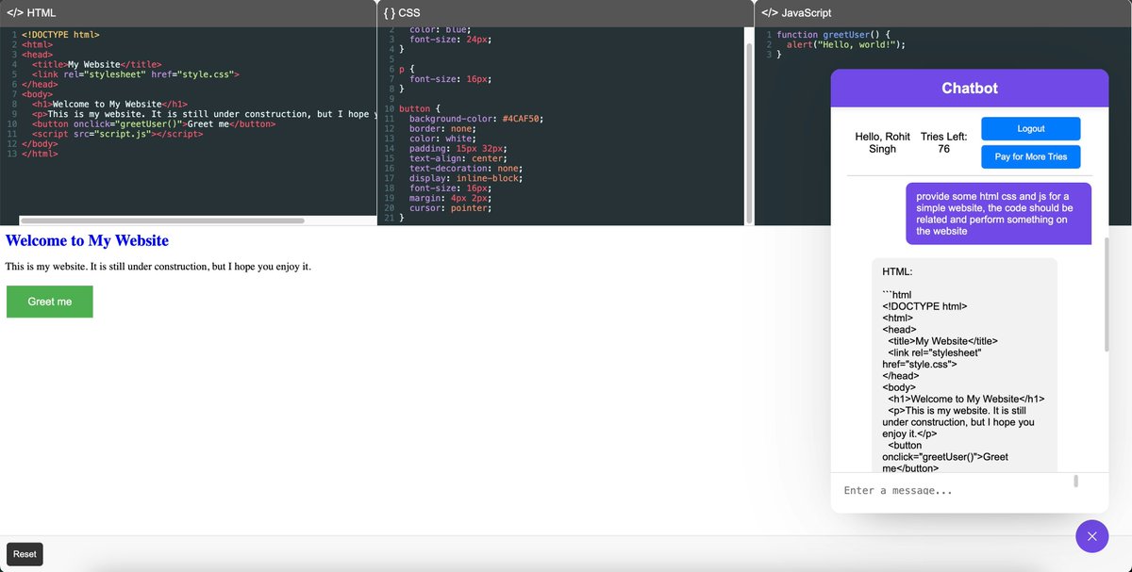1132x572 pixels.
Task: Click the function greetUser() JavaScript line
Action: (x=834, y=35)
